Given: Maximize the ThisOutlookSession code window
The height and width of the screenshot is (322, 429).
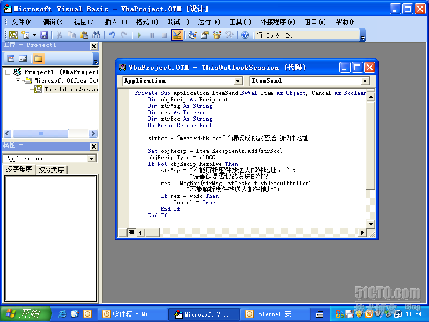Looking at the screenshot, I should [x=357, y=68].
